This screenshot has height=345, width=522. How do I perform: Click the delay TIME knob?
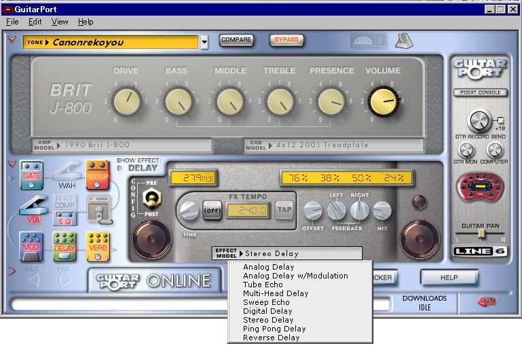point(189,211)
